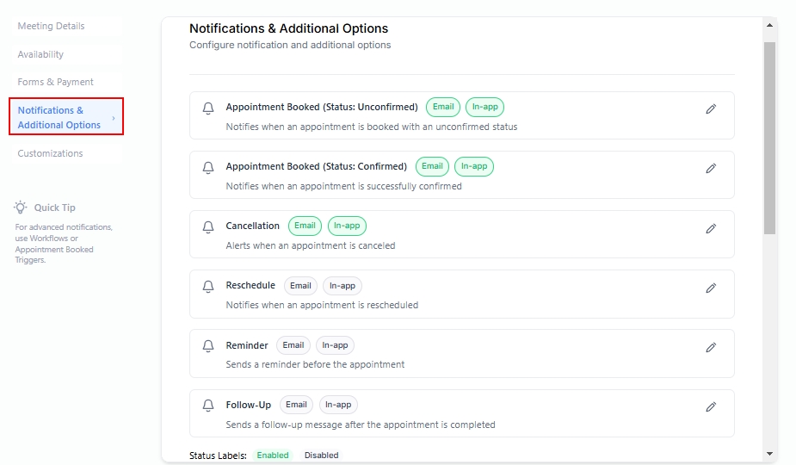Click scrollbar down arrow
The height and width of the screenshot is (465, 796).
[x=769, y=454]
